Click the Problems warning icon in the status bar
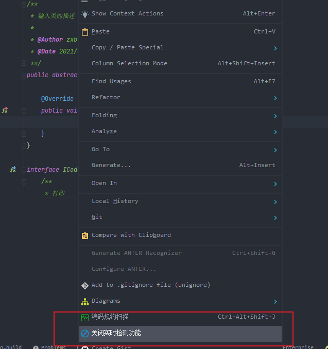 [x=36, y=347]
